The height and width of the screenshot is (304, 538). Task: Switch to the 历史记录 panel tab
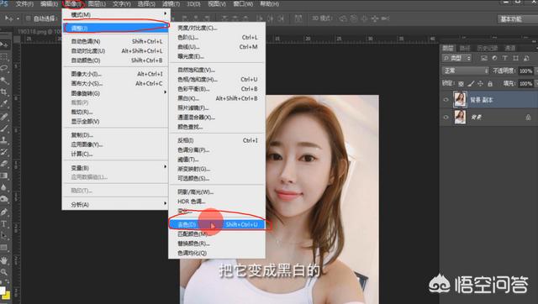(x=488, y=49)
